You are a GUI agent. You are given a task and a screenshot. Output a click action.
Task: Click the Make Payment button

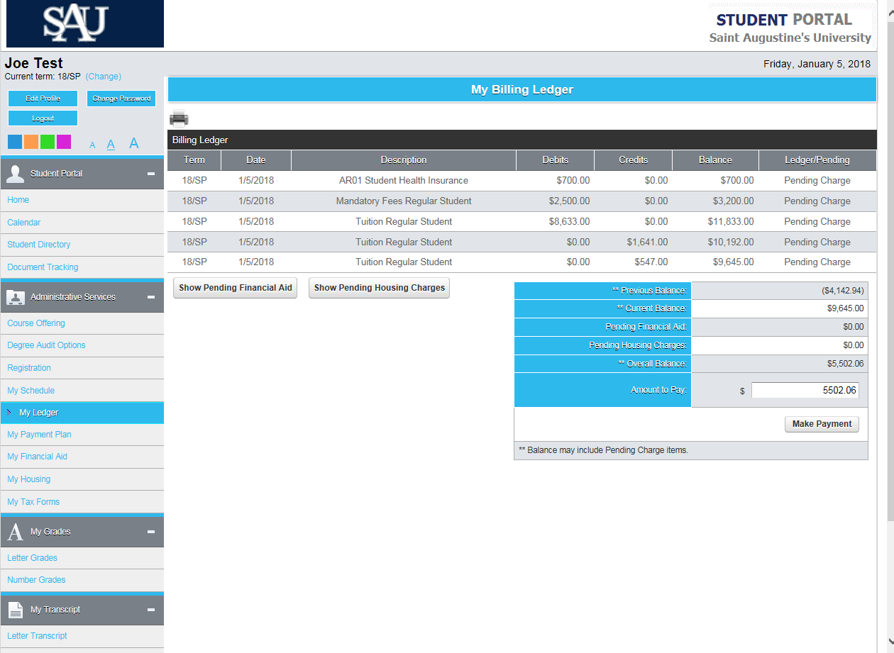click(x=822, y=424)
